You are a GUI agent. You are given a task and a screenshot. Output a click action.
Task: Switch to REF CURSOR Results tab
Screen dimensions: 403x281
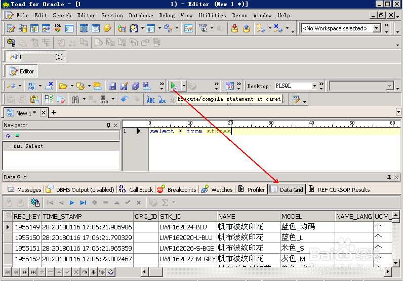339,190
